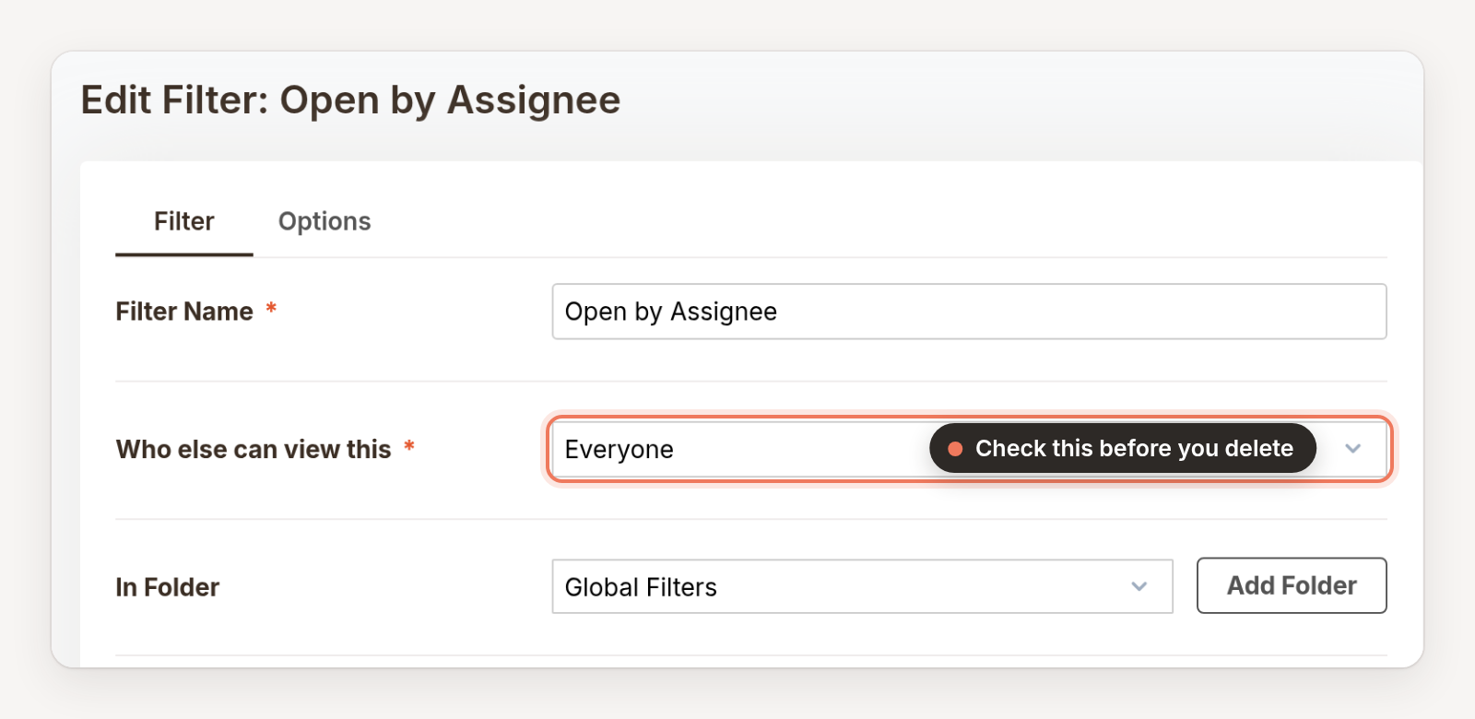Click the Edit Filter: Open by Assignee heading
The width and height of the screenshot is (1475, 719).
(x=350, y=100)
